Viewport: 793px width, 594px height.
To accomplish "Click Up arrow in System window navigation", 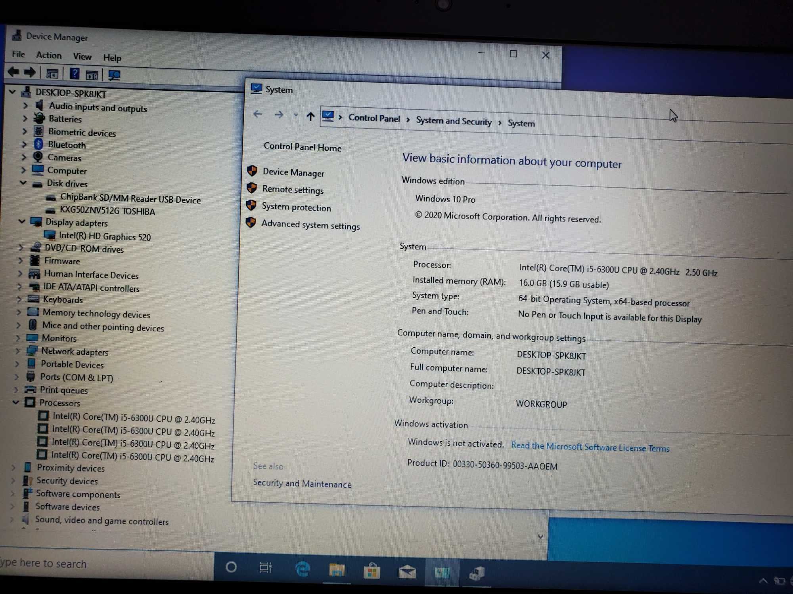I will tap(310, 116).
